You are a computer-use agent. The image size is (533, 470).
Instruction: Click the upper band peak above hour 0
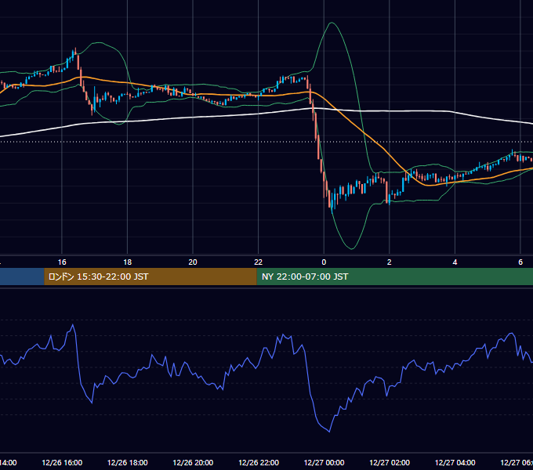pyautogui.click(x=332, y=23)
